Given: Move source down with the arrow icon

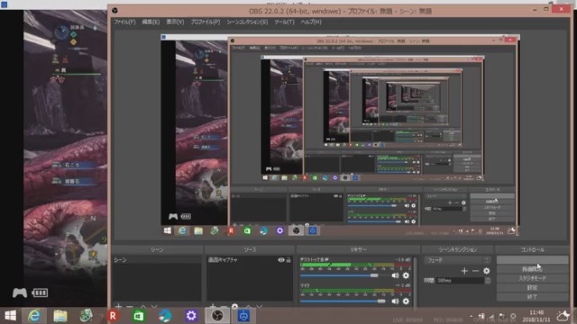Looking at the screenshot, I should [260, 306].
